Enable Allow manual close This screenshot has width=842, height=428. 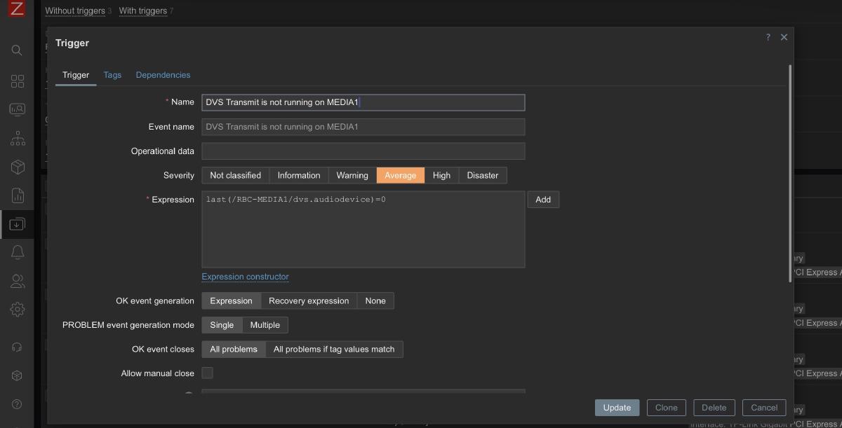tap(207, 373)
